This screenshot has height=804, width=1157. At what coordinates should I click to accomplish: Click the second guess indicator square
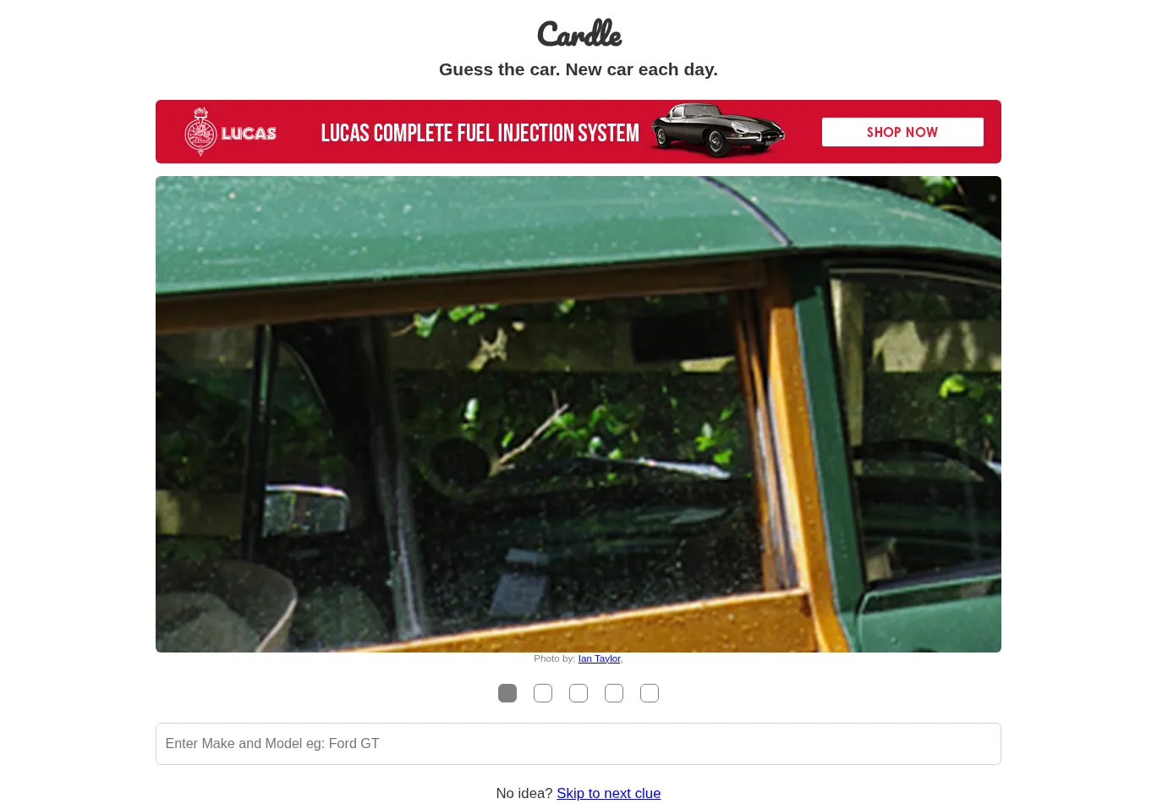543,693
